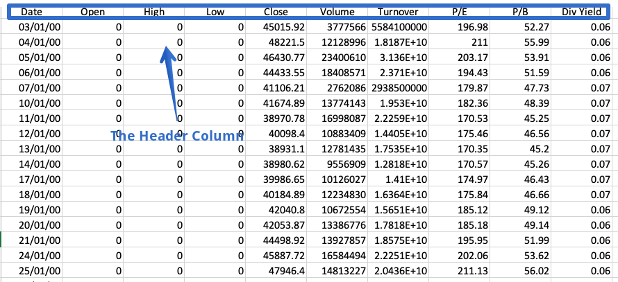Click Volume cell 12128996
Screen dimensions: 618x282
click(337, 42)
